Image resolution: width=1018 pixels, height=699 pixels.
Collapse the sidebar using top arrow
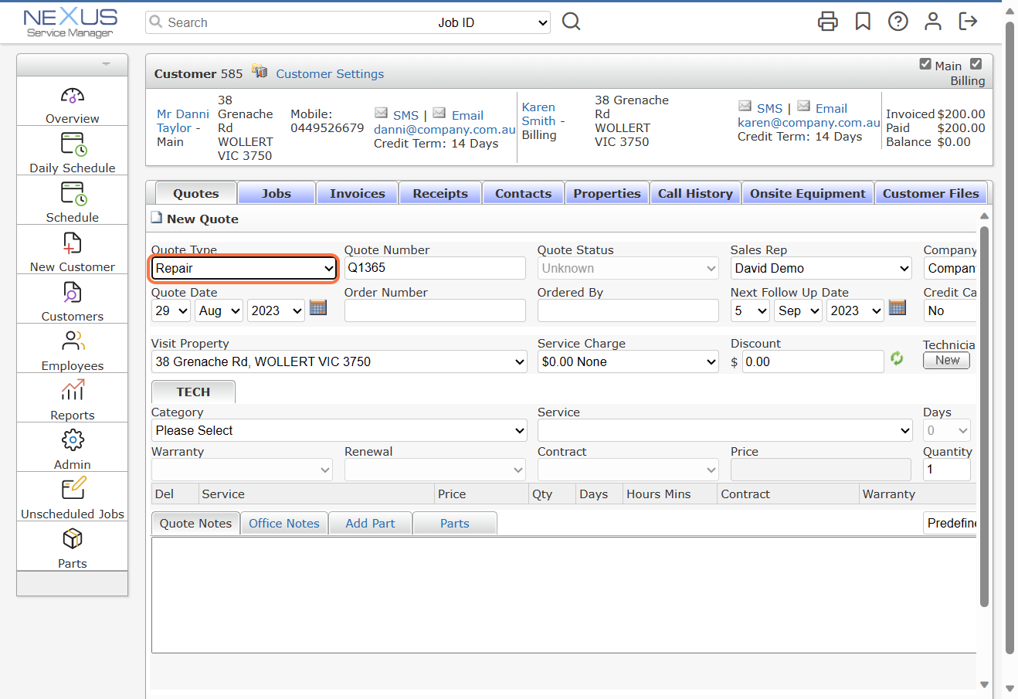click(x=106, y=64)
